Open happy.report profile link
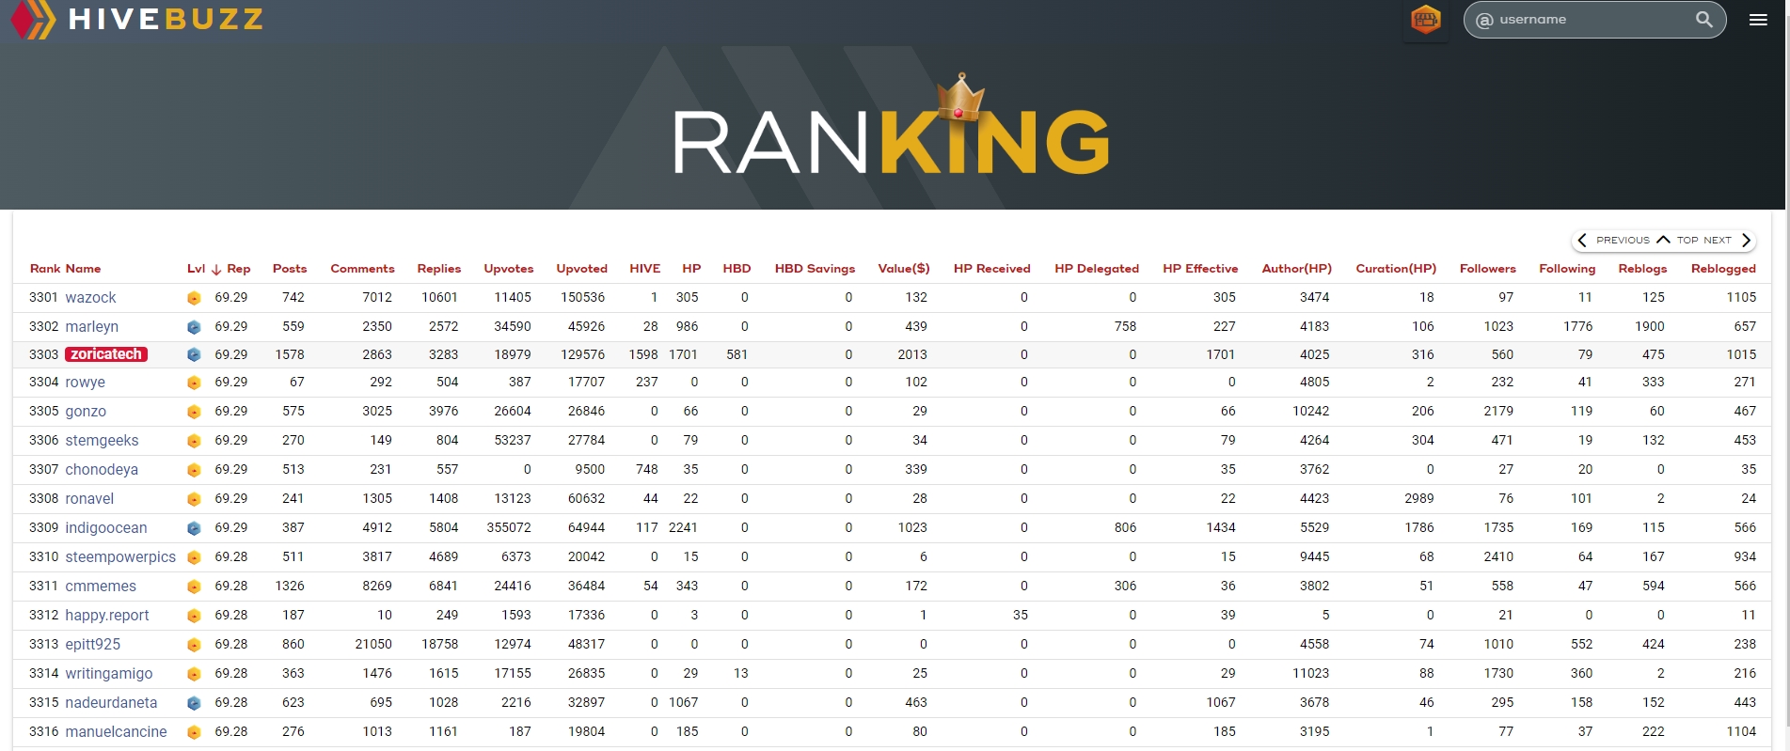Screen dimensions: 1790x751 tap(107, 616)
